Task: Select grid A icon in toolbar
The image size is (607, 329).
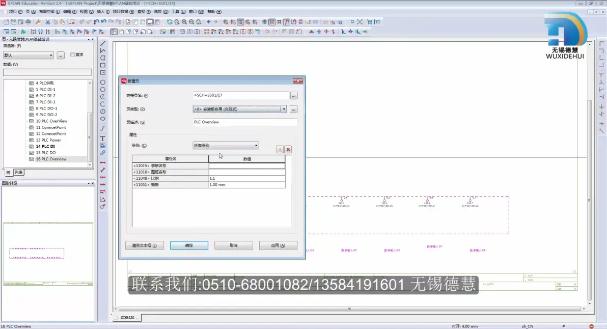Action: [x=226, y=22]
